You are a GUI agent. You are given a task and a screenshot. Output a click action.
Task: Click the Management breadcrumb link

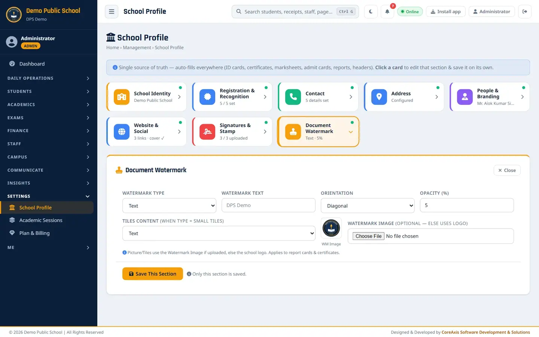pyautogui.click(x=137, y=48)
